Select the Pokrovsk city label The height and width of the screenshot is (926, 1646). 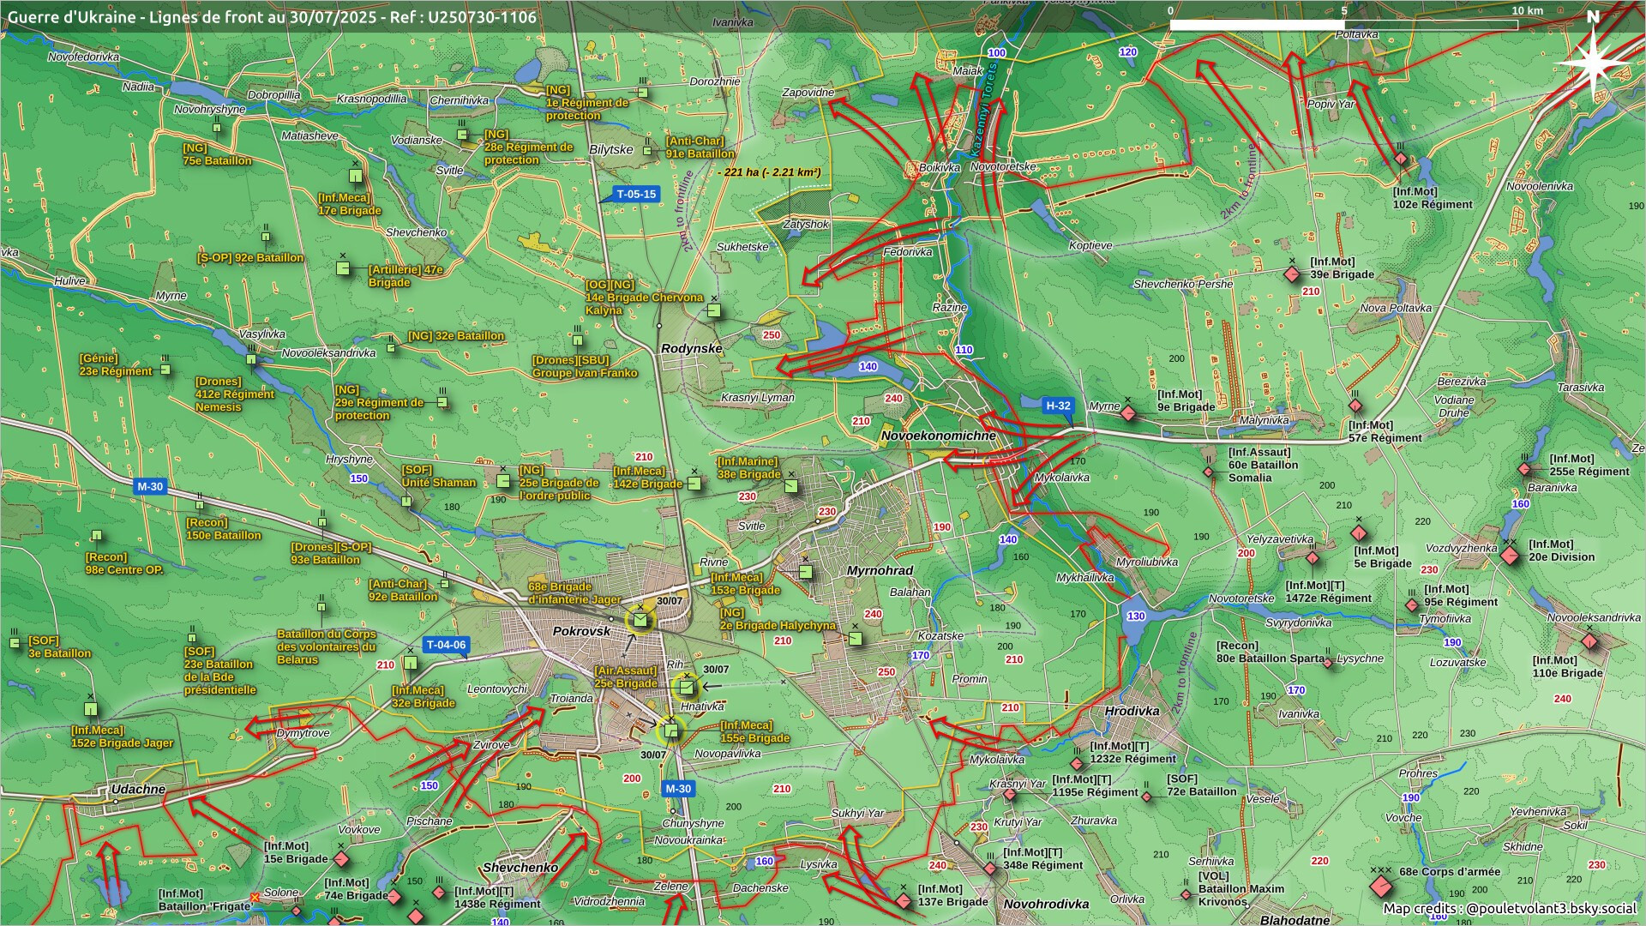582,631
